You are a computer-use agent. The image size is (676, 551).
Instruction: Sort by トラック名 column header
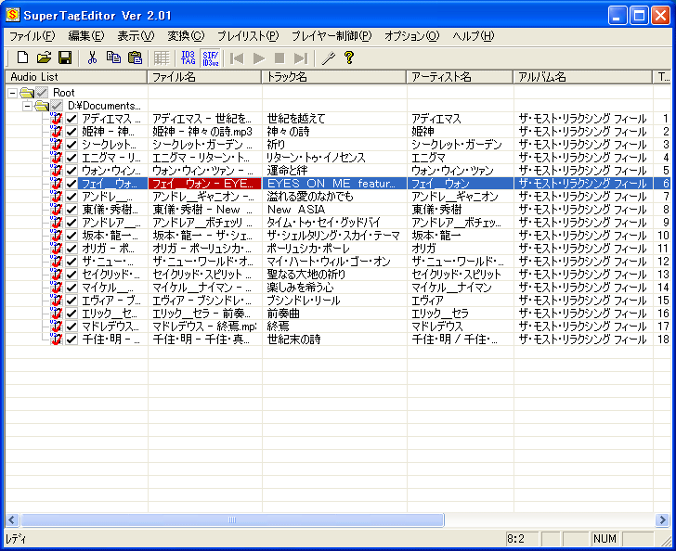(334, 77)
